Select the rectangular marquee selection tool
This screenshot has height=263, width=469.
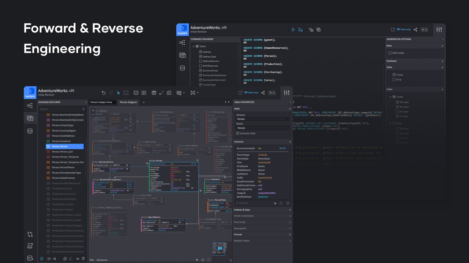click(126, 93)
